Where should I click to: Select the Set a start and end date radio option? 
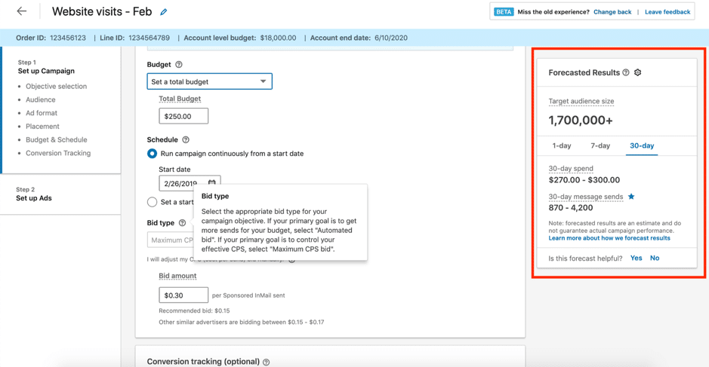click(153, 202)
